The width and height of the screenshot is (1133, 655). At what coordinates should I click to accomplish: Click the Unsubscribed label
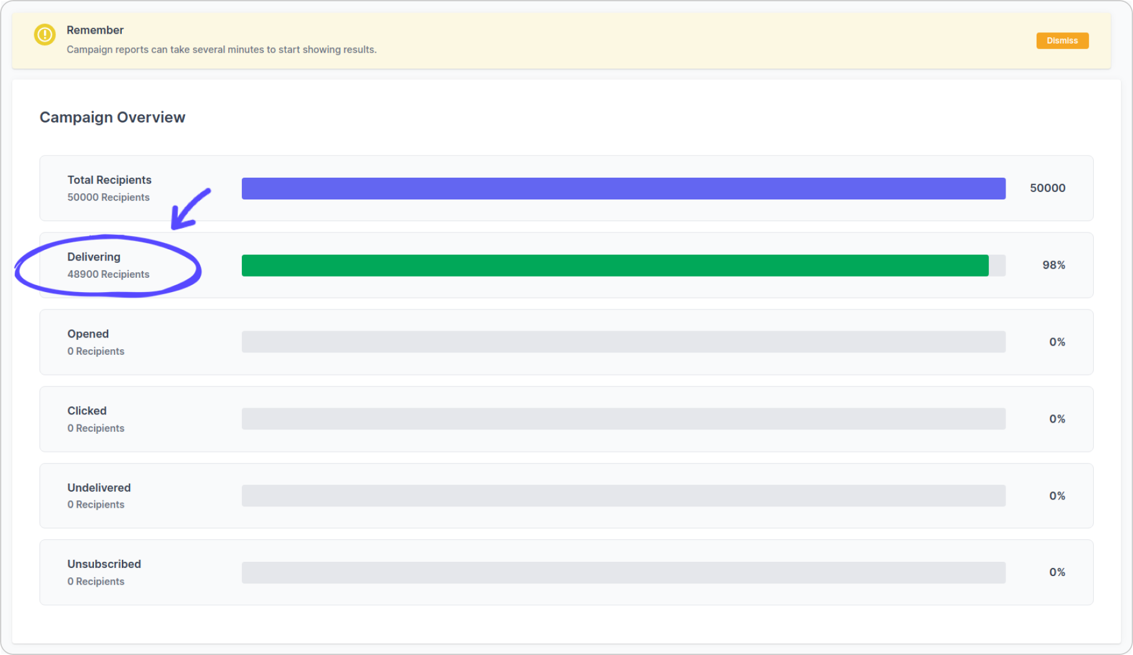click(104, 564)
